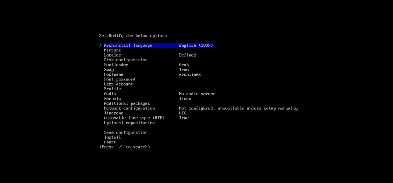Edit the Hostname entry
This screenshot has width=393, height=183.
point(114,74)
